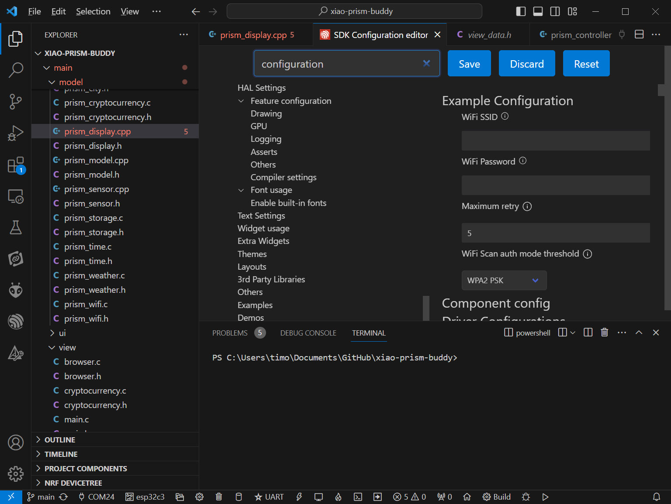Screen dimensions: 671x504
Task: Open the Testing flask view
Action: [16, 227]
